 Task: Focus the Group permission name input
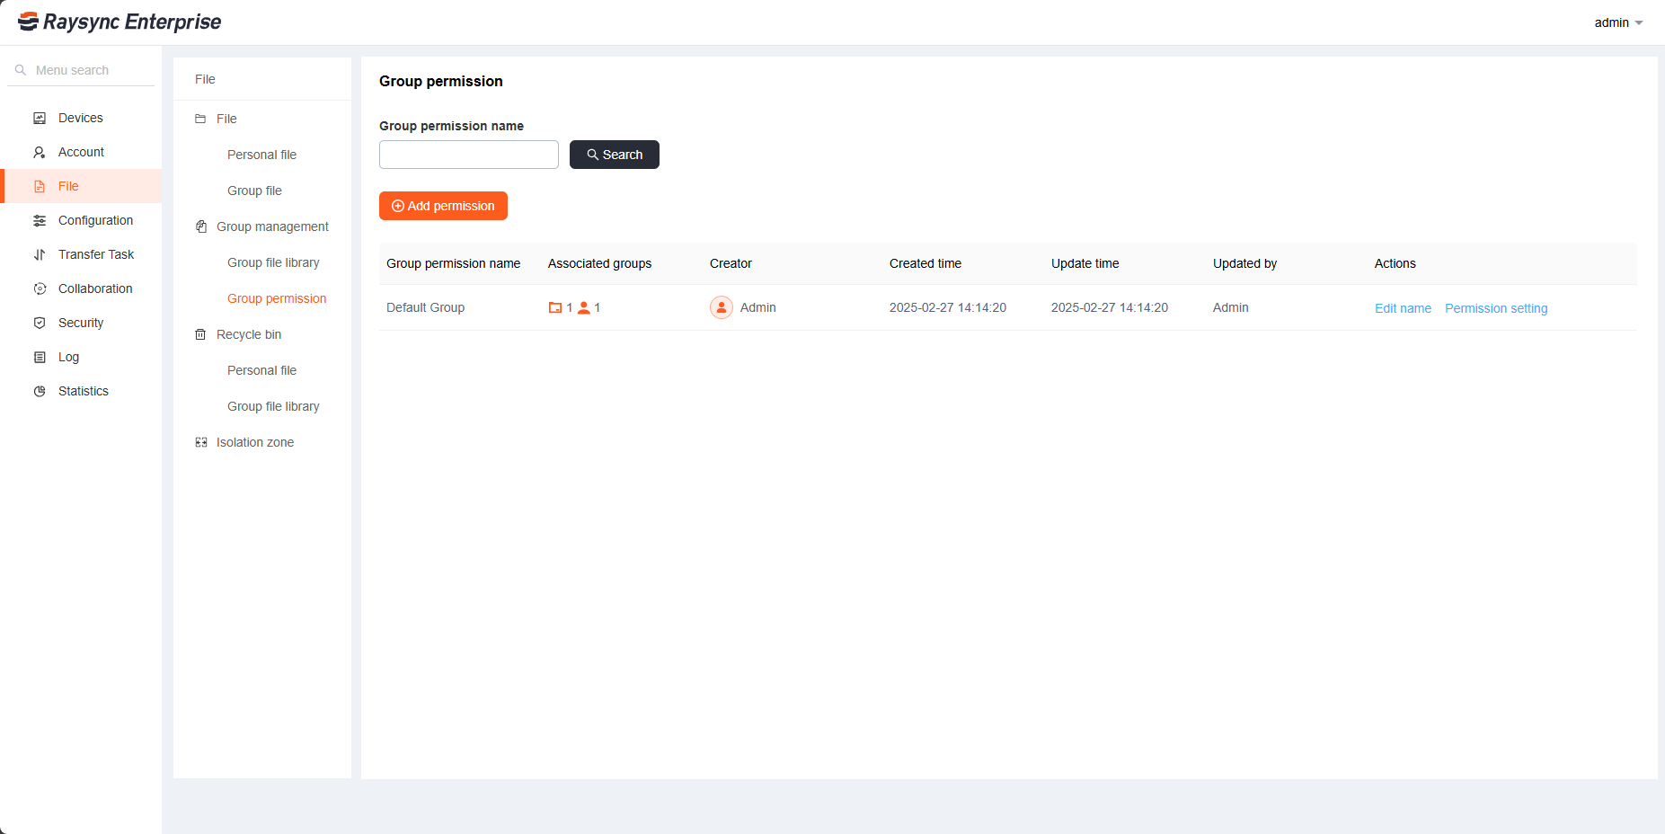click(469, 155)
